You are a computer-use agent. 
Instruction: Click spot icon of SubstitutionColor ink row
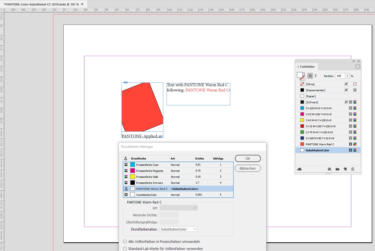click(126, 195)
